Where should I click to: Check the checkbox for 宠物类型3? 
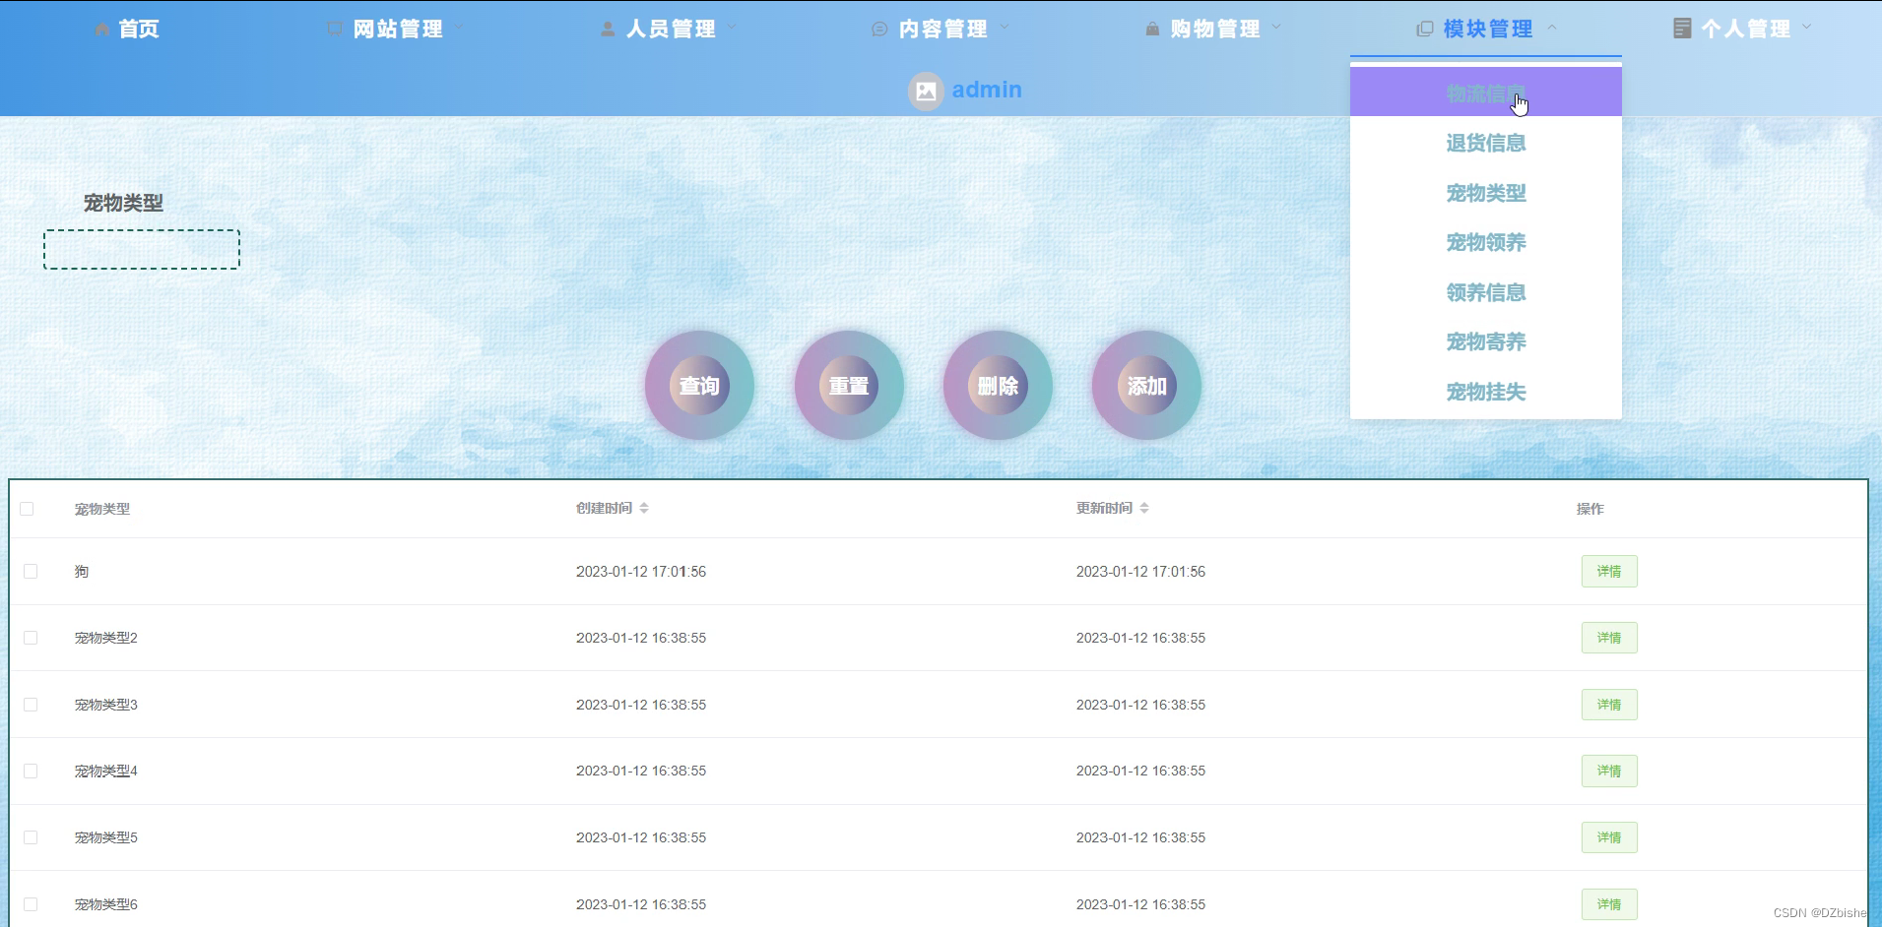click(30, 705)
